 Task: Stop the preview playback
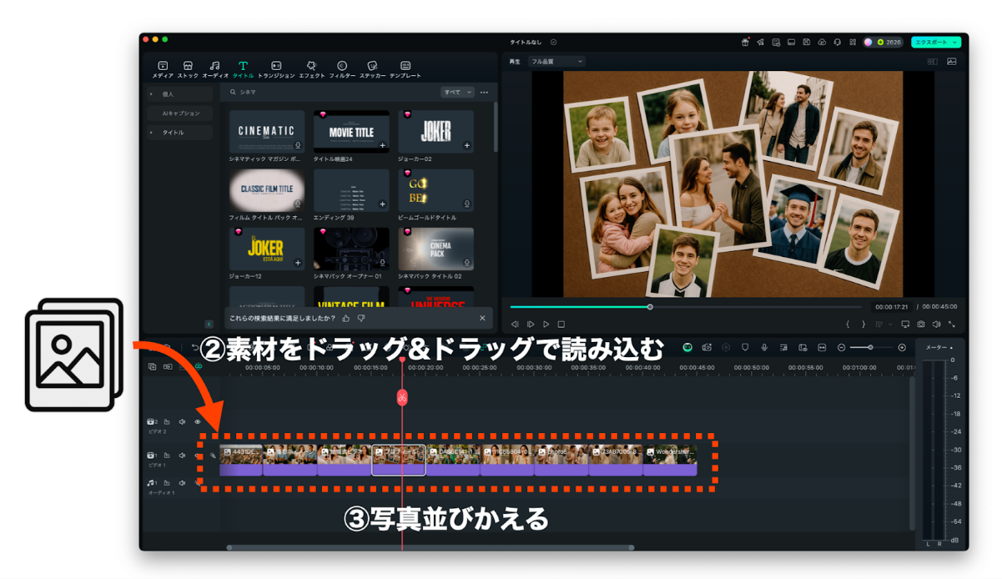[x=561, y=324]
